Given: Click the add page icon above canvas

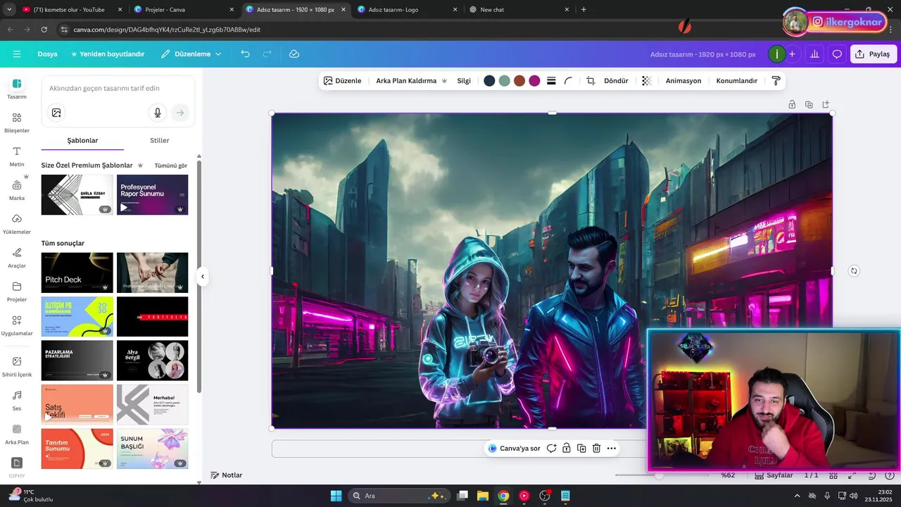Looking at the screenshot, I should (x=826, y=104).
